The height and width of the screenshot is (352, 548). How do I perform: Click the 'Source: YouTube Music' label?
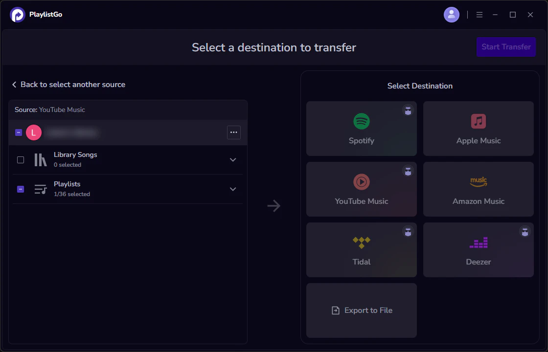coord(49,110)
